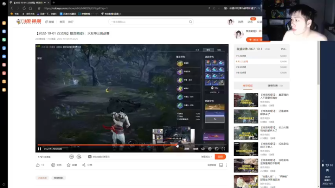Open the user avatar in the site header
The height and width of the screenshot is (188, 335).
231,22
